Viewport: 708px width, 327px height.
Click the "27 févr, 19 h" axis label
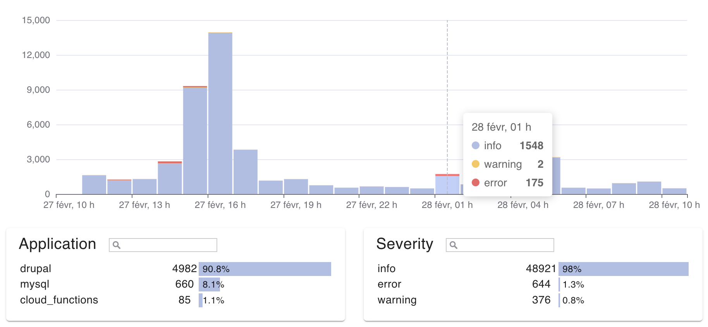(296, 205)
